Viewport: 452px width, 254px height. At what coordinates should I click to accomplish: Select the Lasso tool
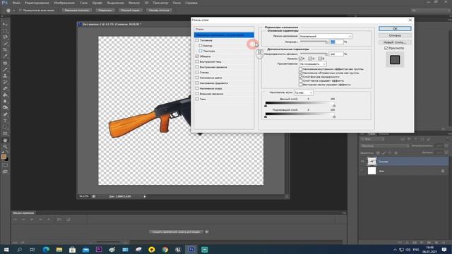point(5,37)
